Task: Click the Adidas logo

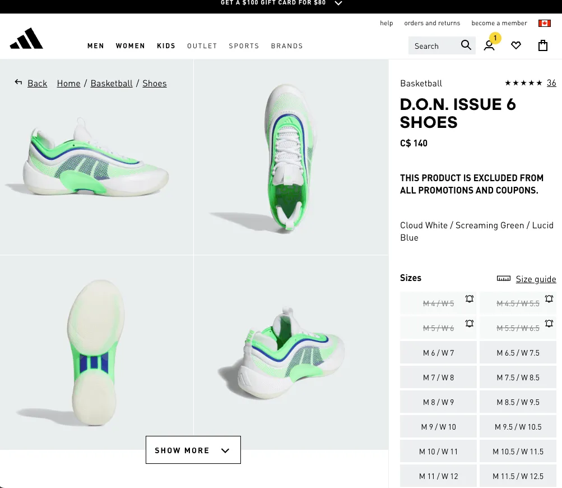Action: (26, 38)
